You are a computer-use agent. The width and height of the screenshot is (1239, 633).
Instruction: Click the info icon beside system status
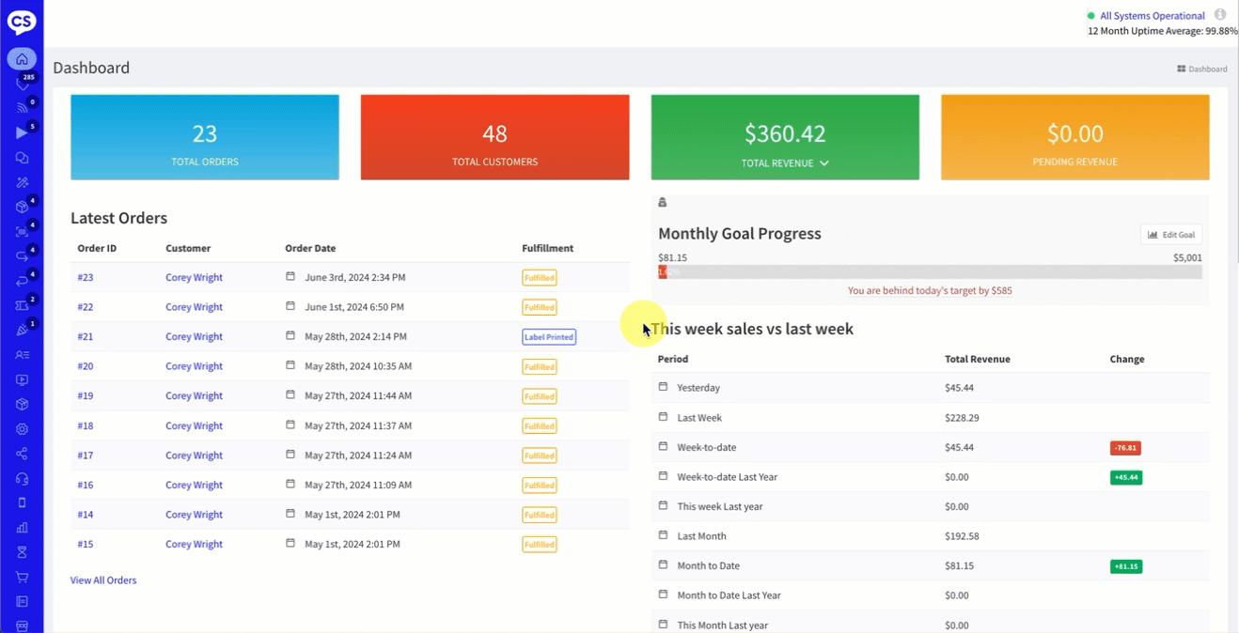1220,15
